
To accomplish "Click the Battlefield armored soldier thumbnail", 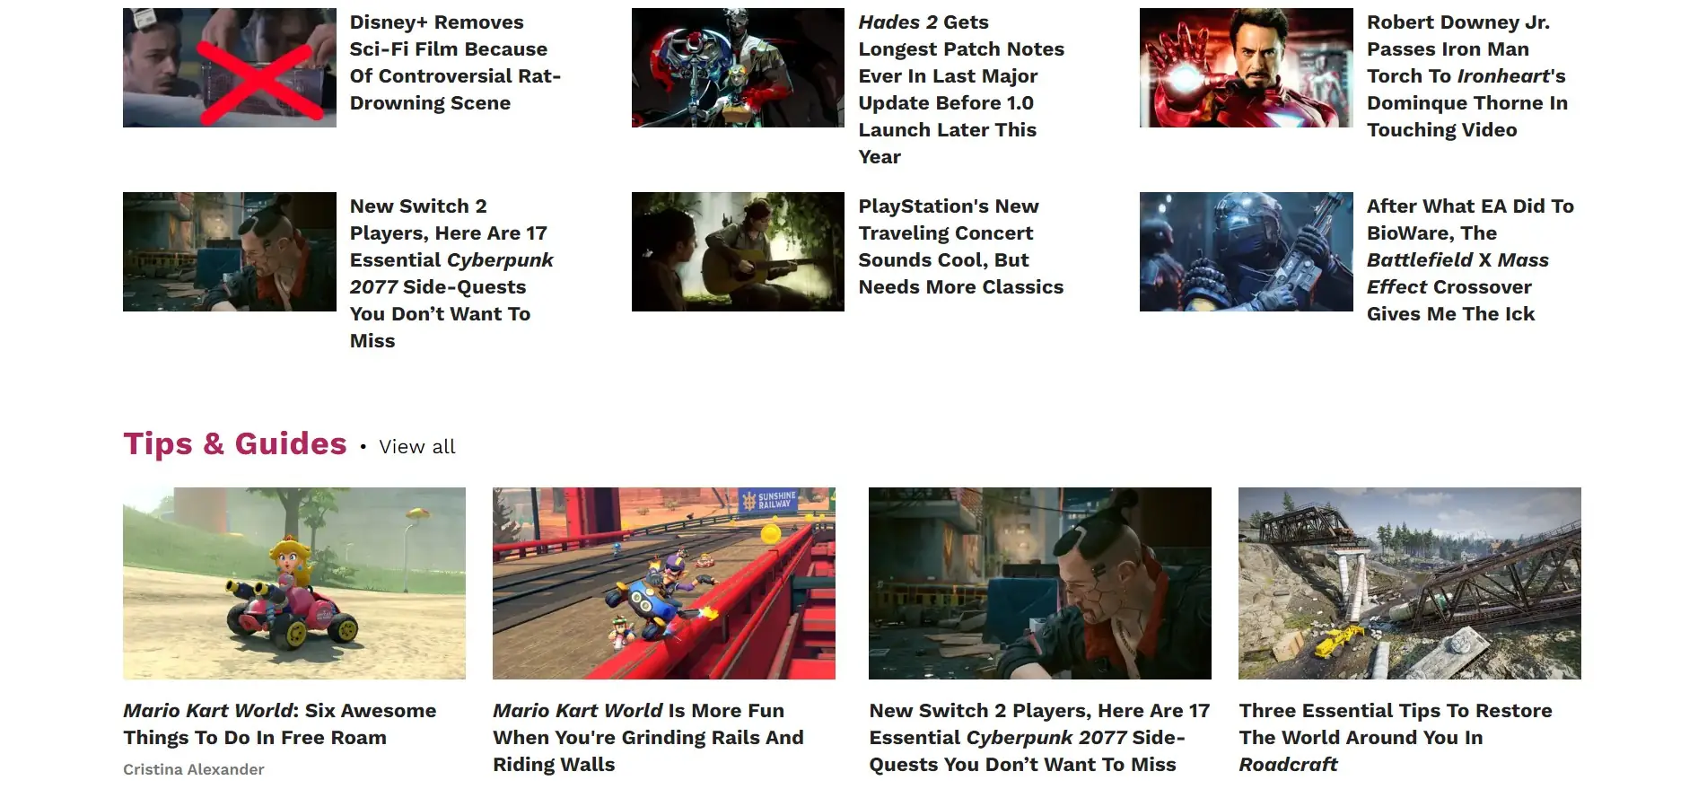I will point(1246,251).
